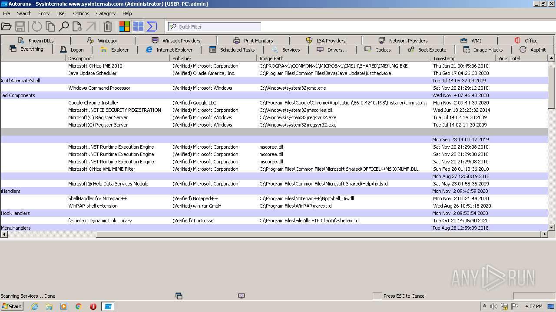Viewport: 556px width, 312px height.
Task: Open the Category menu
Action: [106, 13]
